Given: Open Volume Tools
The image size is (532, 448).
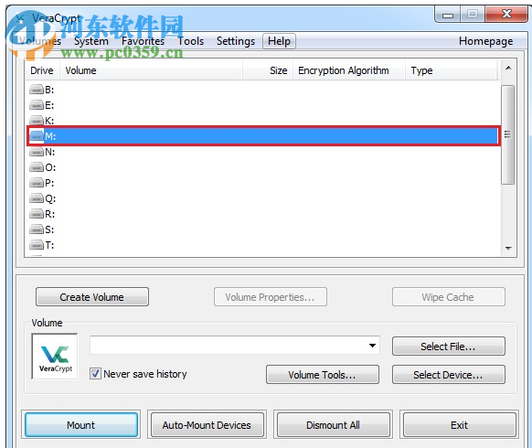Looking at the screenshot, I should point(323,375).
